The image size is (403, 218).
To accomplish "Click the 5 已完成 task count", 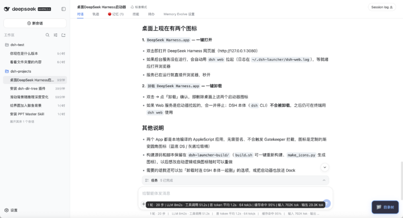I will click(167, 180).
